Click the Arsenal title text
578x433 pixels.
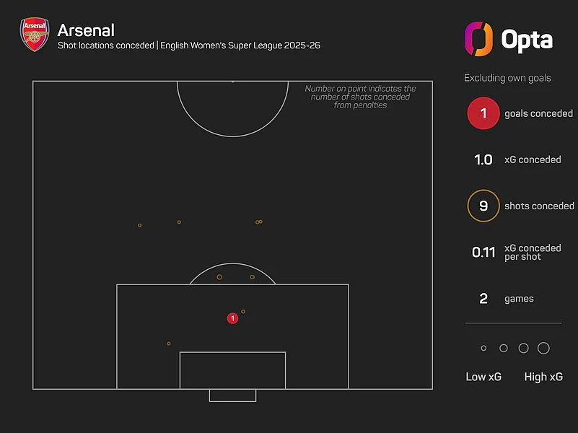pos(86,30)
